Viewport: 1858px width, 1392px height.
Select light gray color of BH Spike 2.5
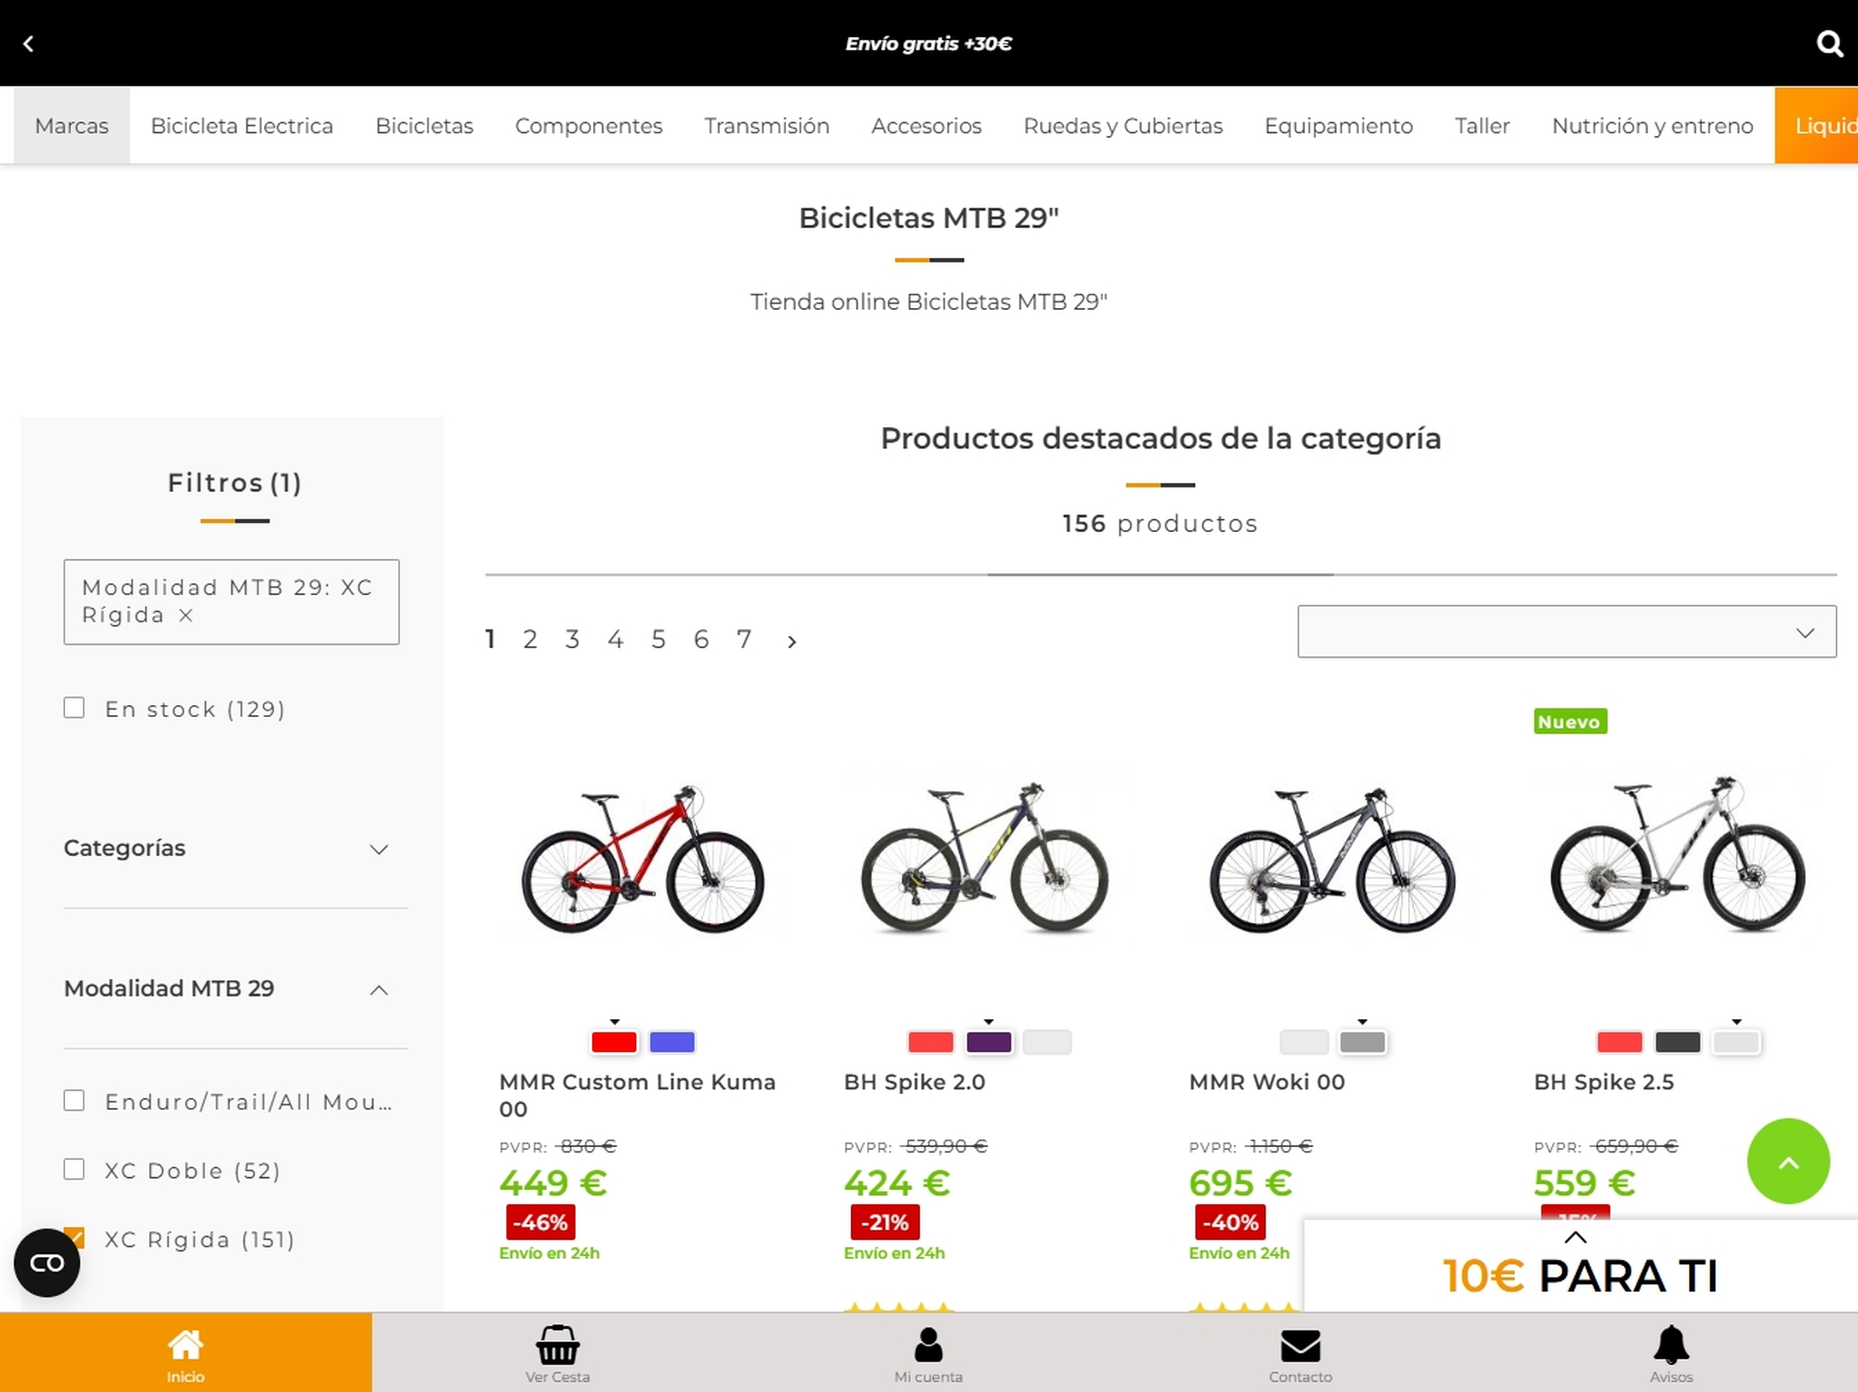click(1736, 1042)
